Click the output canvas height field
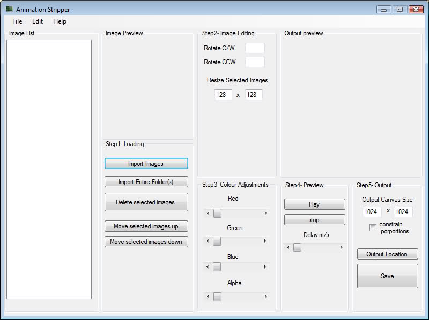This screenshot has width=429, height=320. point(403,211)
